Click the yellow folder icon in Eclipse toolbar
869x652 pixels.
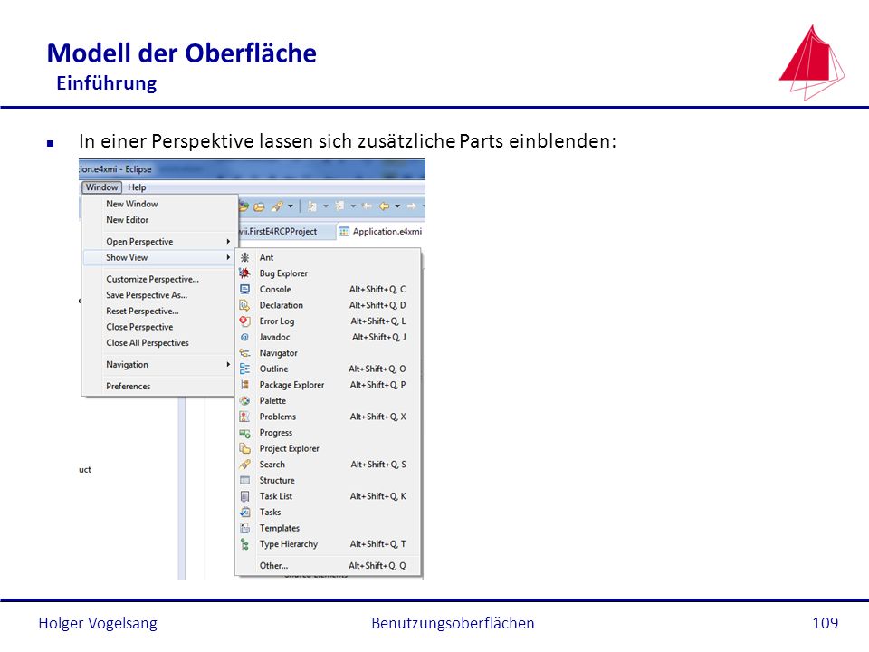pyautogui.click(x=259, y=206)
